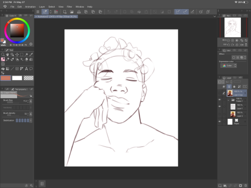Select the Zoom magnifier tool

(x=3, y=55)
